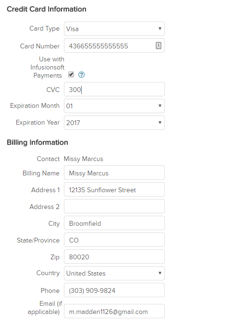
Task: Click the empty Address 2 field
Action: pos(114,206)
